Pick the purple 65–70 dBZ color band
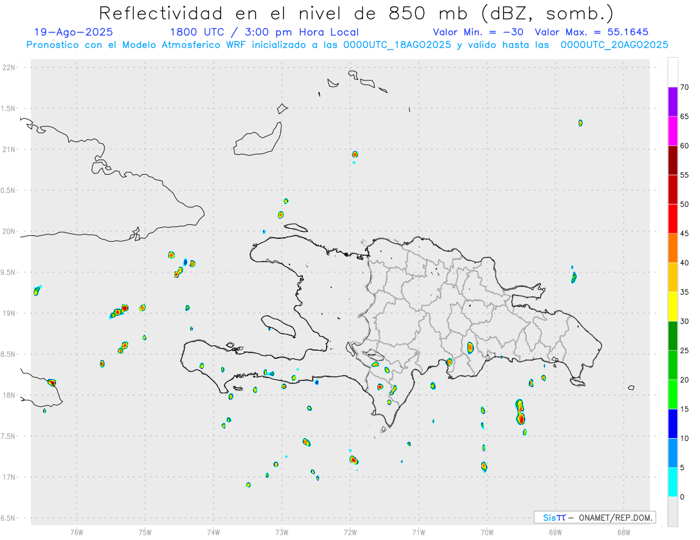Viewport: 700px width, 540px height. (673, 102)
